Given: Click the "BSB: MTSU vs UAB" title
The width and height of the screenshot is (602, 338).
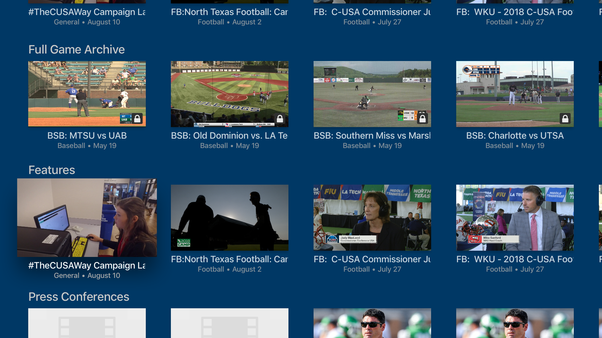Looking at the screenshot, I should point(87,136).
